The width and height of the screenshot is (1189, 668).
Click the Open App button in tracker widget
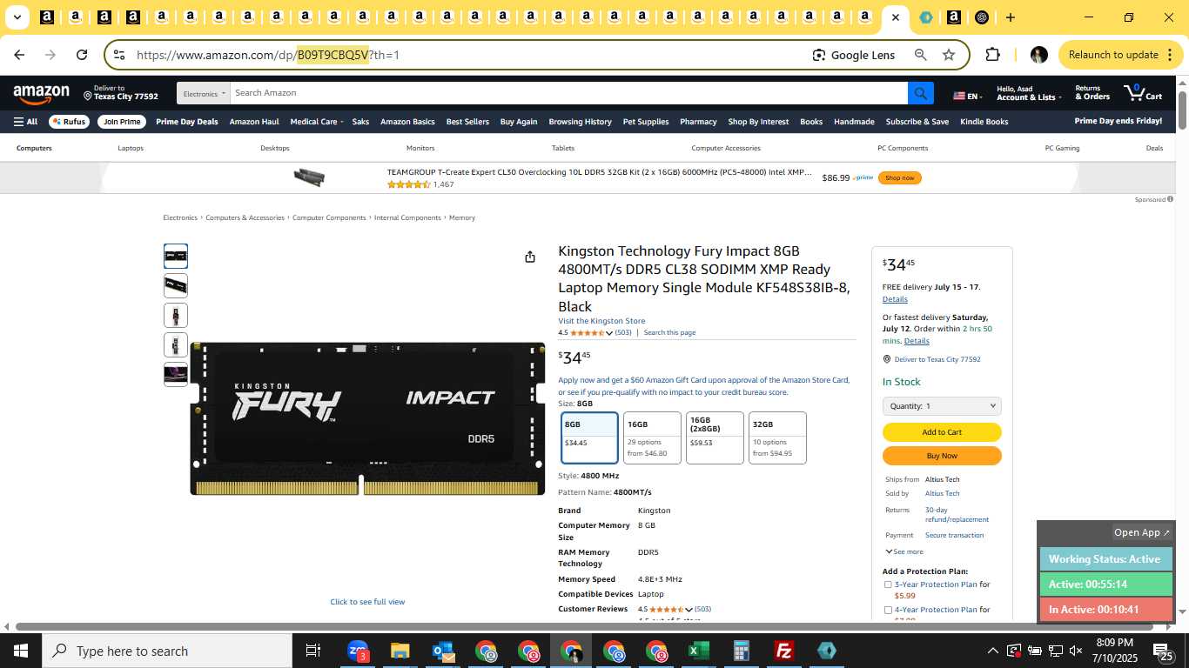coord(1142,532)
